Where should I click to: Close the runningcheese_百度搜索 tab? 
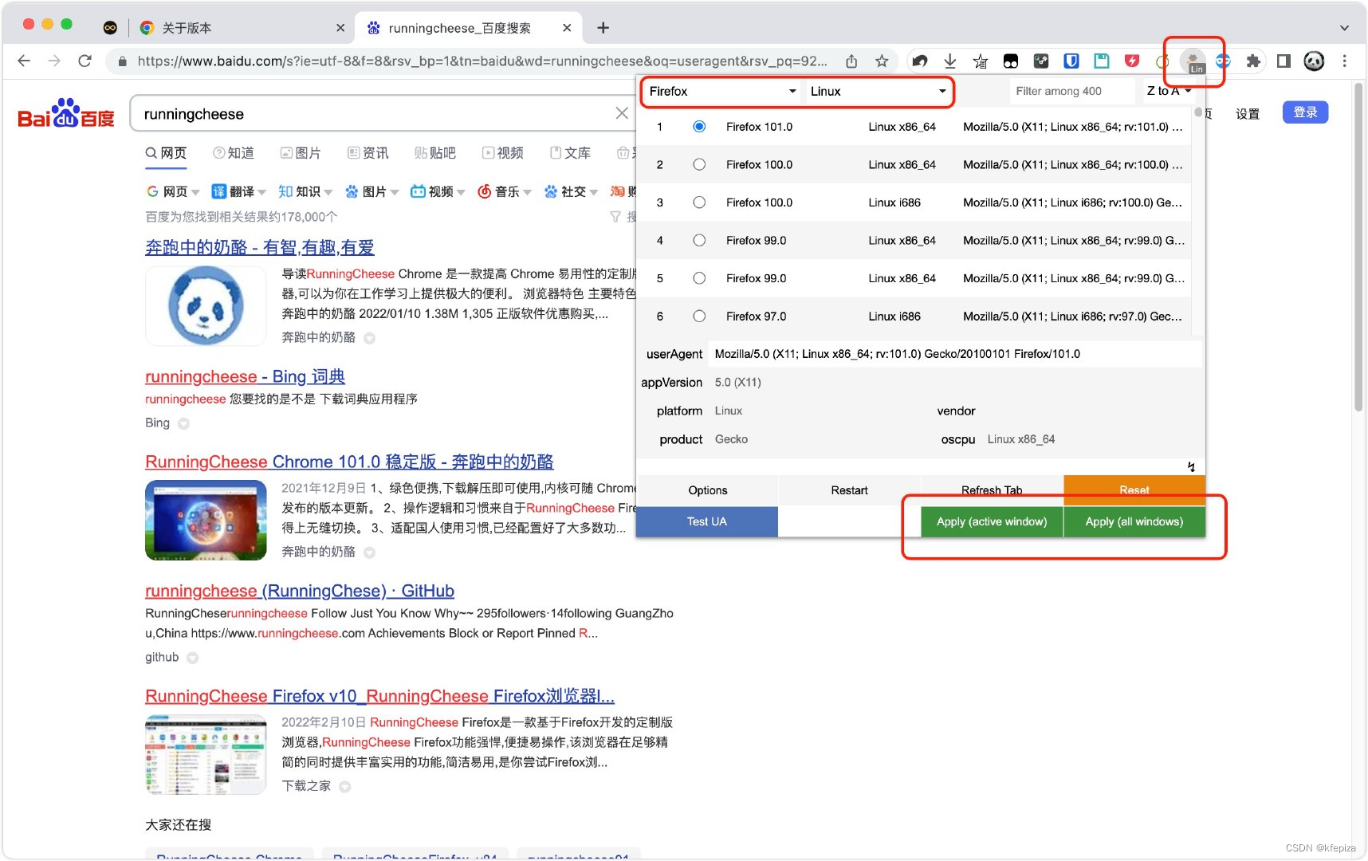[567, 28]
